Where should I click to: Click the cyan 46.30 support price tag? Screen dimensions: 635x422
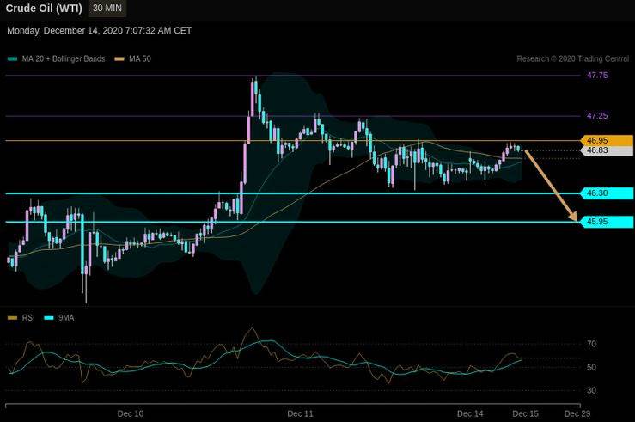(x=607, y=193)
